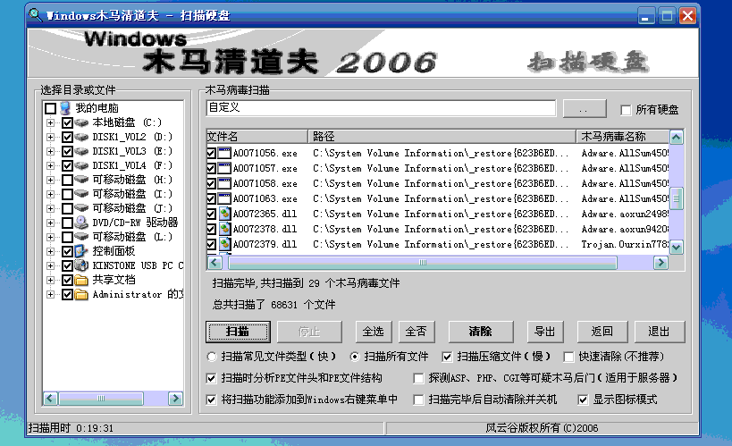Click the browse '..' button beside path field
The width and height of the screenshot is (732, 446).
click(585, 109)
